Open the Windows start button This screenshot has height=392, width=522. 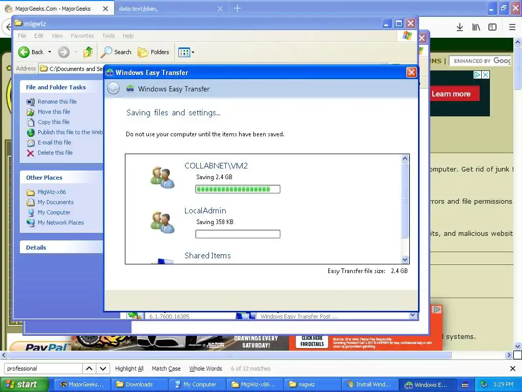pos(24,384)
